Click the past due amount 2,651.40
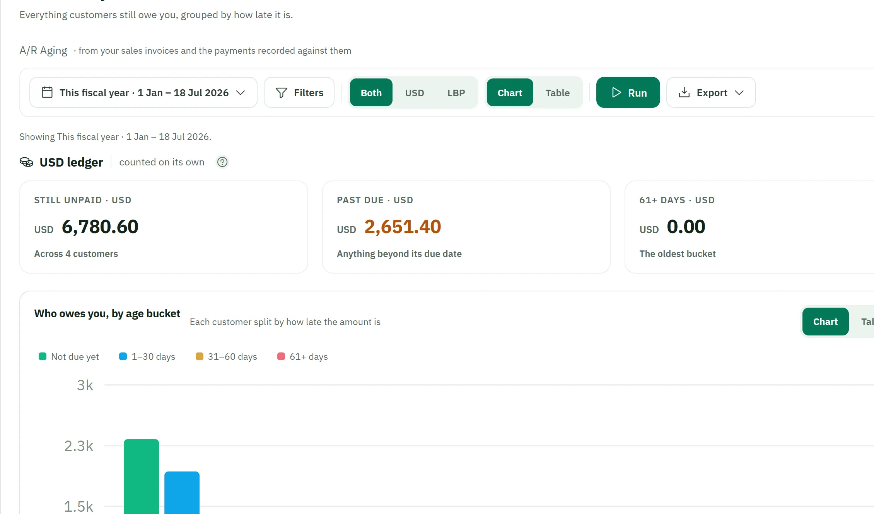Viewport: 874px width, 514px height. pos(403,226)
